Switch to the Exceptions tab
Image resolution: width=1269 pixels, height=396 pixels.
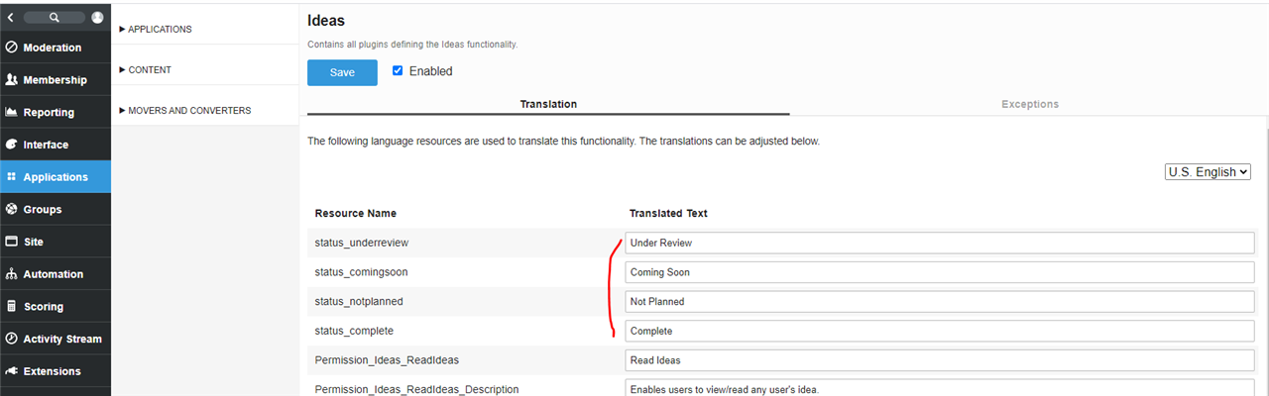pyautogui.click(x=1029, y=104)
